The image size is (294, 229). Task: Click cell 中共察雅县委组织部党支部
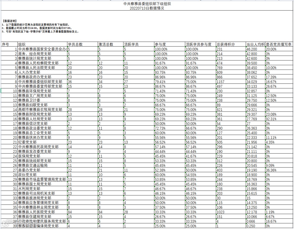42,82
